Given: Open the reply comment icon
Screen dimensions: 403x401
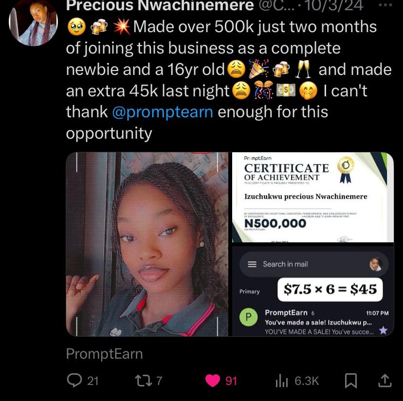Looking at the screenshot, I should tap(74, 381).
